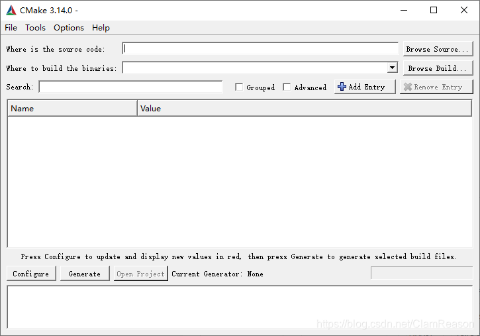Screen dimensions: 480x336
Task: Click inside the output log pane
Action: 240,307
